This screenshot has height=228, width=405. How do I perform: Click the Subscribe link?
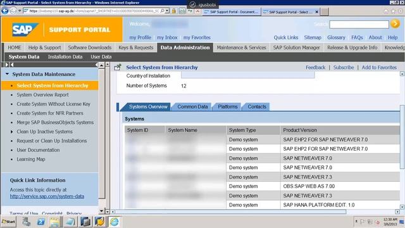[x=344, y=68]
